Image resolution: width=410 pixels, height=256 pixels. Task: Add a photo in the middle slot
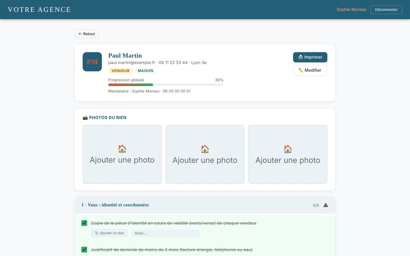point(205,154)
